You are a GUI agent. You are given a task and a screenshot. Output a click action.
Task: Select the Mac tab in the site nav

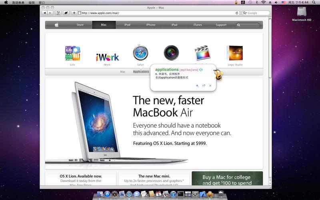click(104, 25)
